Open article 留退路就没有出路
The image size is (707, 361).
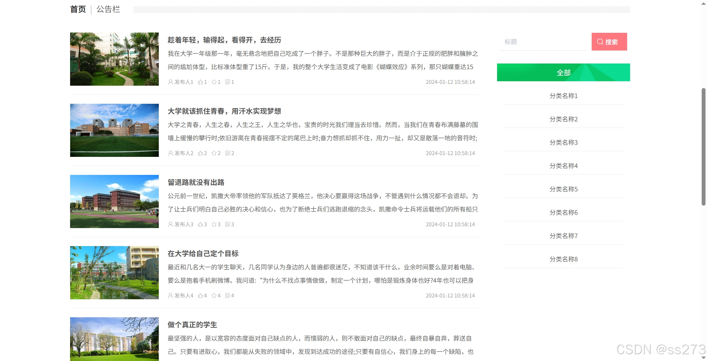pos(196,183)
